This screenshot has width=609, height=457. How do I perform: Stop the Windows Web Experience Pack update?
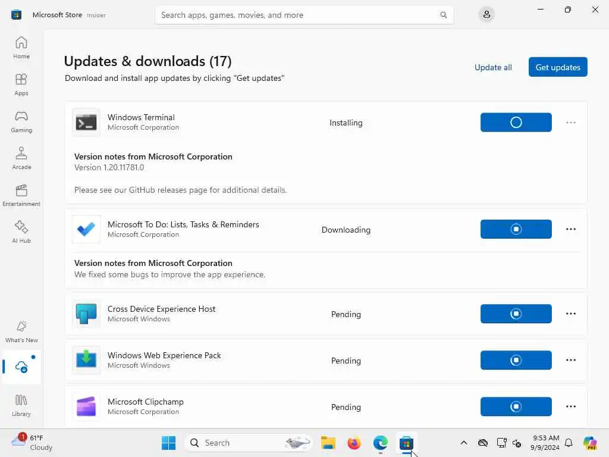point(516,360)
